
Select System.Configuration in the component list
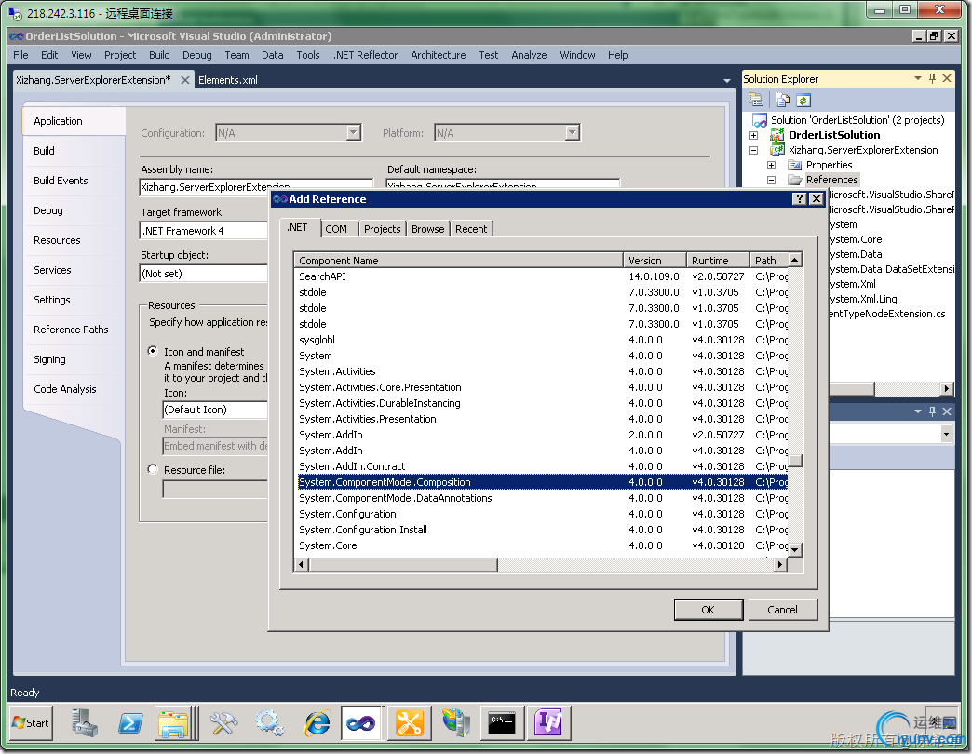point(347,514)
